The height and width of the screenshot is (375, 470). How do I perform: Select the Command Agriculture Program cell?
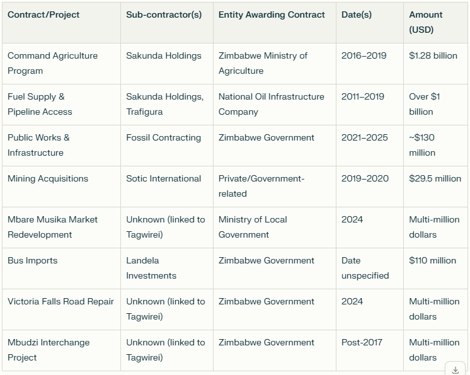click(x=53, y=63)
